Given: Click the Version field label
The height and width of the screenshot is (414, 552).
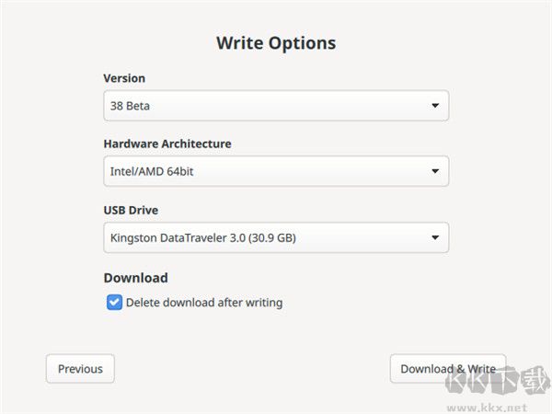Looking at the screenshot, I should [x=124, y=78].
